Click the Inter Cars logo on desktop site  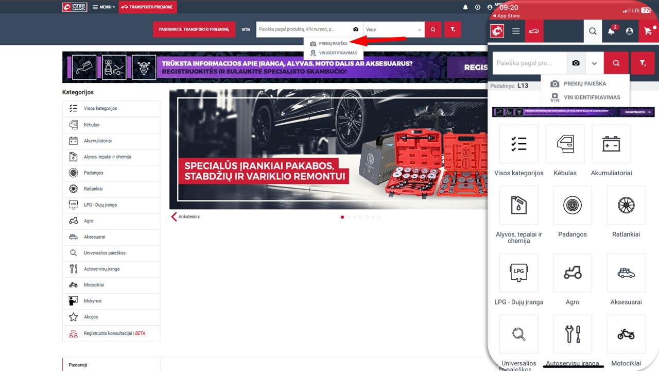point(75,7)
